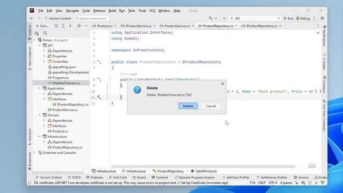Collapse the Infrastructure project node
The width and height of the screenshot is (343, 193).
point(39,137)
